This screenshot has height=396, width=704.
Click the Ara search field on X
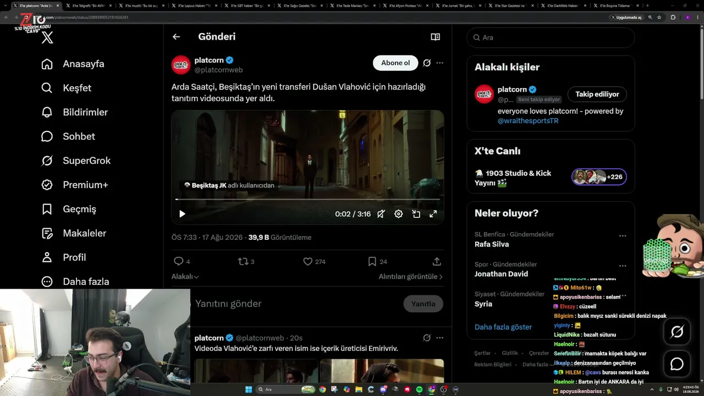pyautogui.click(x=551, y=37)
